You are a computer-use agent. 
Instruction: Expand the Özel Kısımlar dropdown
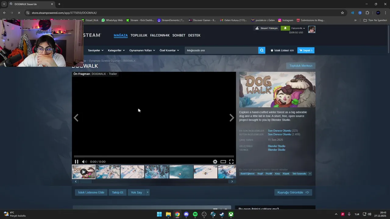tap(169, 50)
